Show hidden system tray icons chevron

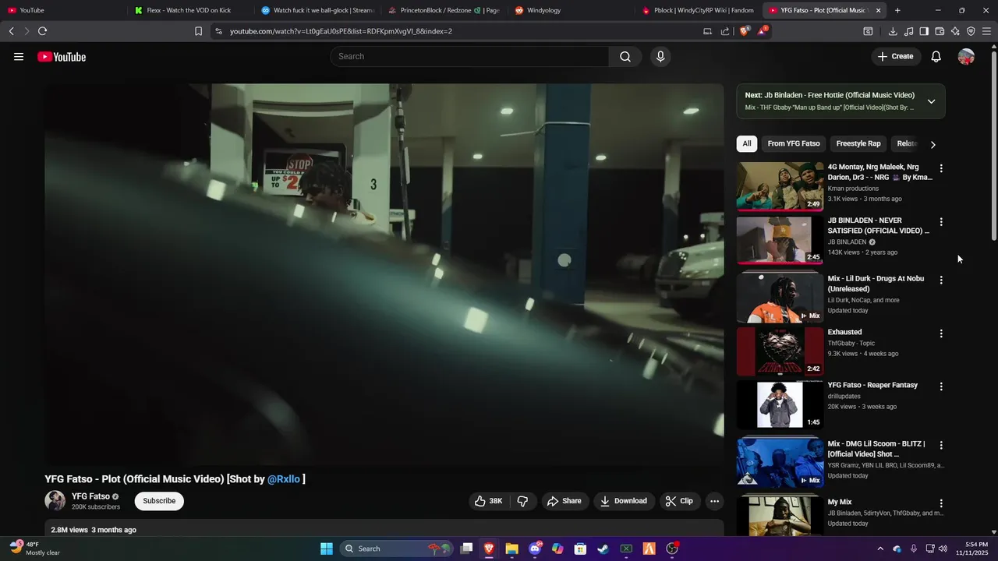point(880,549)
